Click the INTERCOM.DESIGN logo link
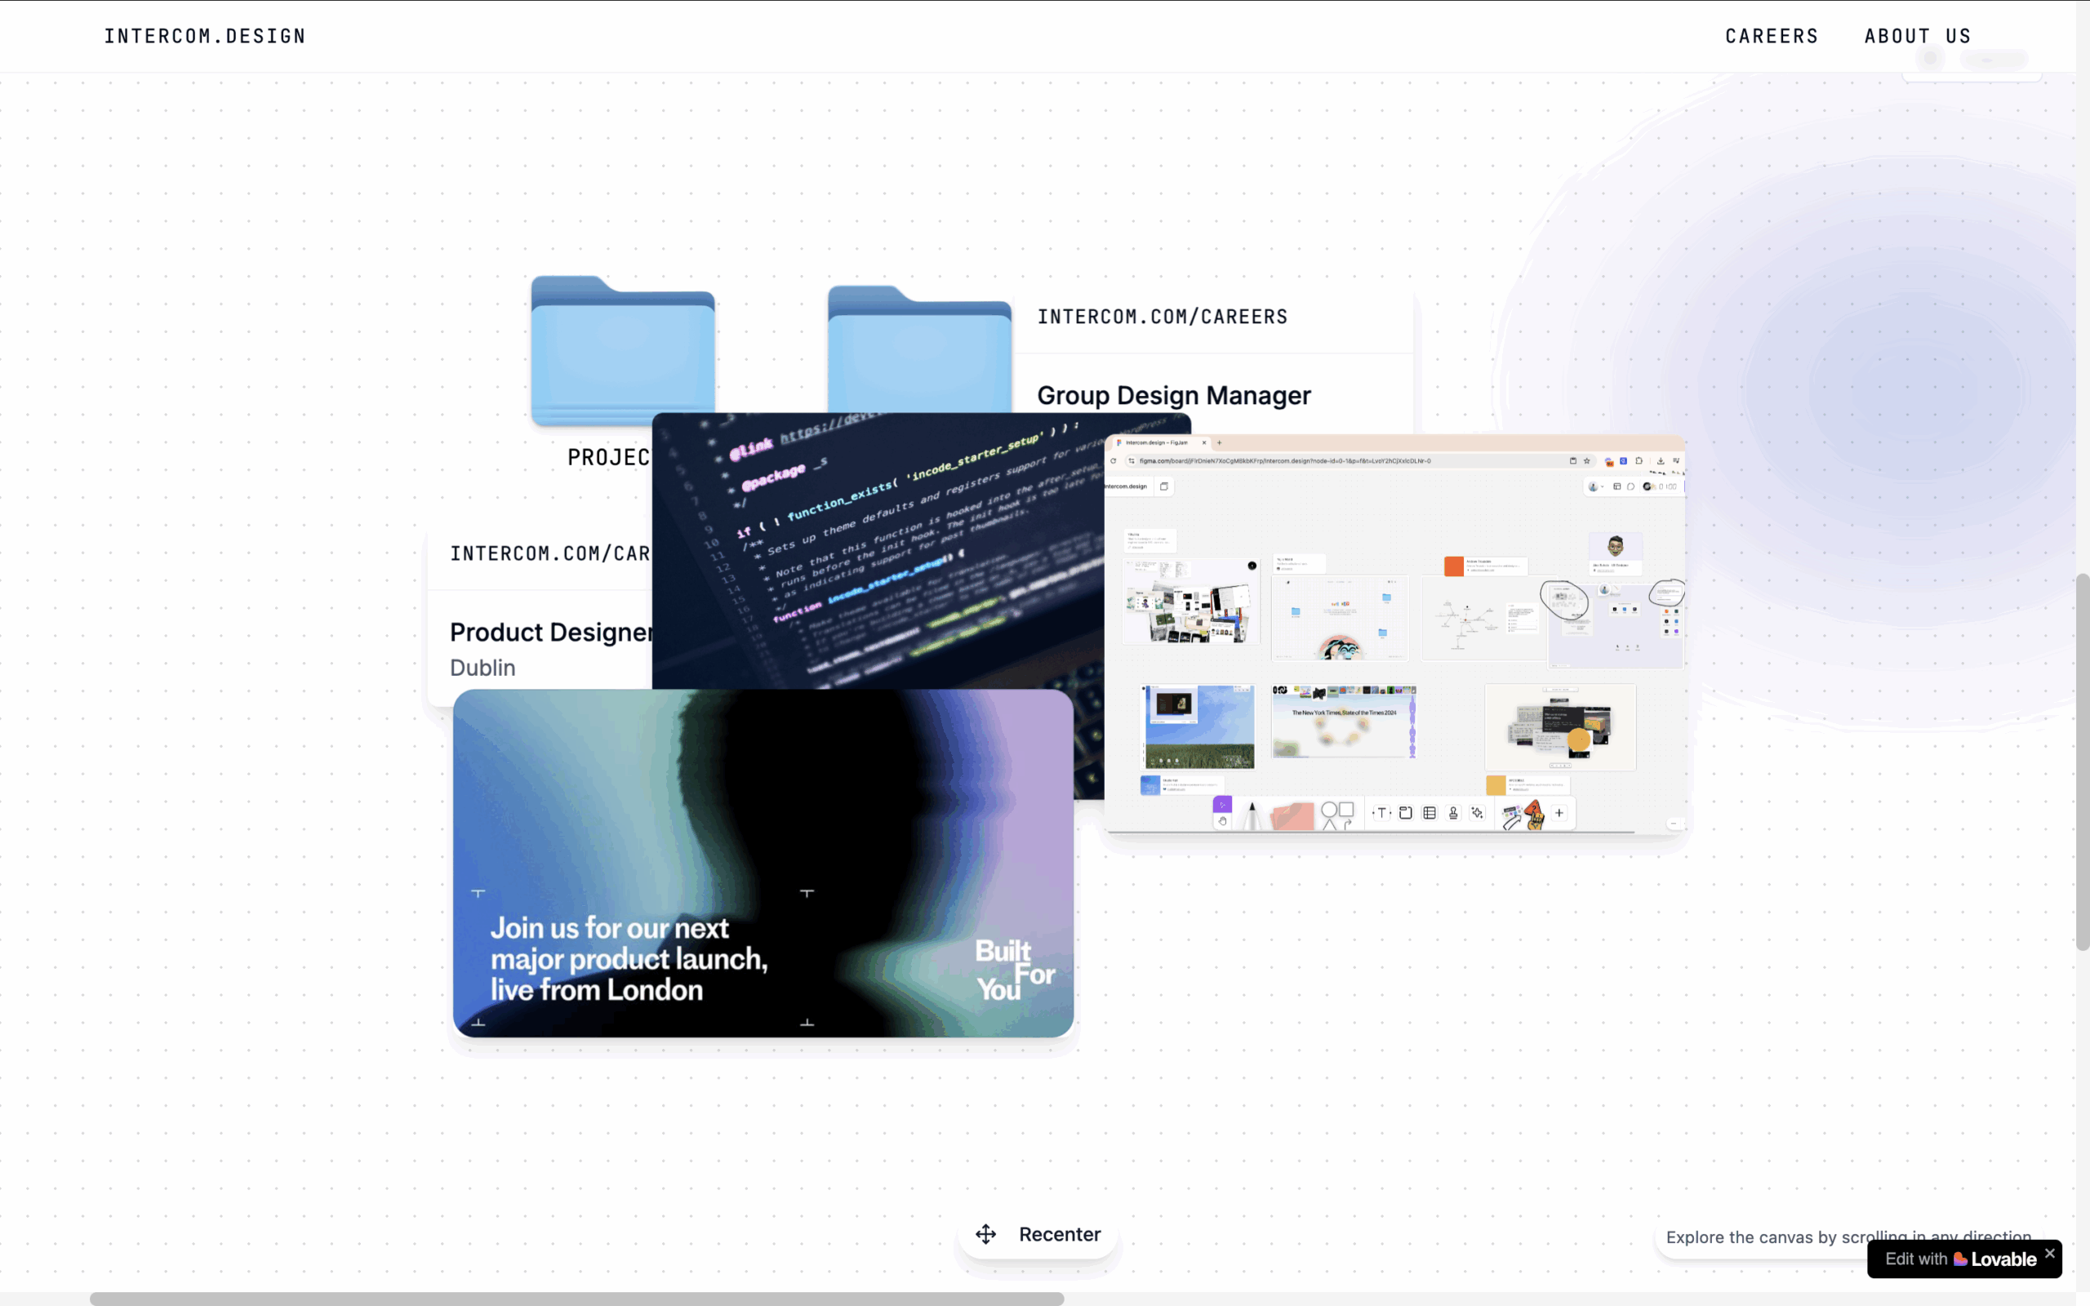2090x1306 pixels. [x=205, y=36]
